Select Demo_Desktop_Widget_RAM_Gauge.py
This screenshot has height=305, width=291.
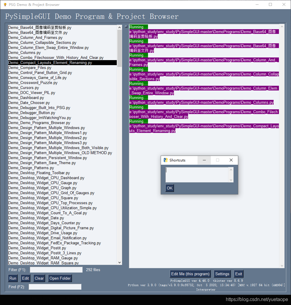click(62, 258)
